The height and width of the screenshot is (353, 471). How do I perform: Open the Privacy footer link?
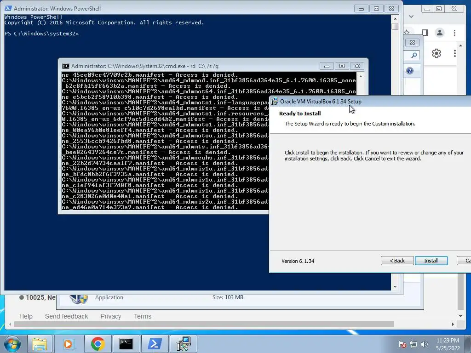(x=110, y=316)
